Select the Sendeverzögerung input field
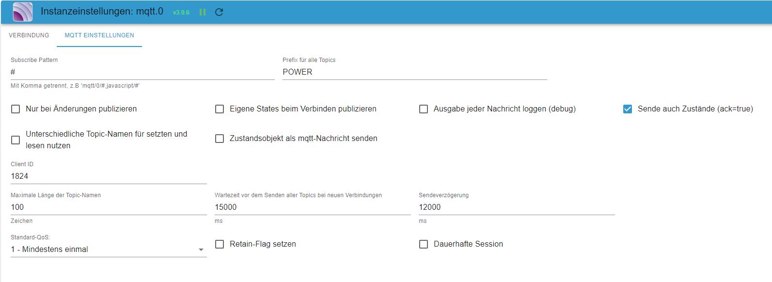 pos(516,207)
